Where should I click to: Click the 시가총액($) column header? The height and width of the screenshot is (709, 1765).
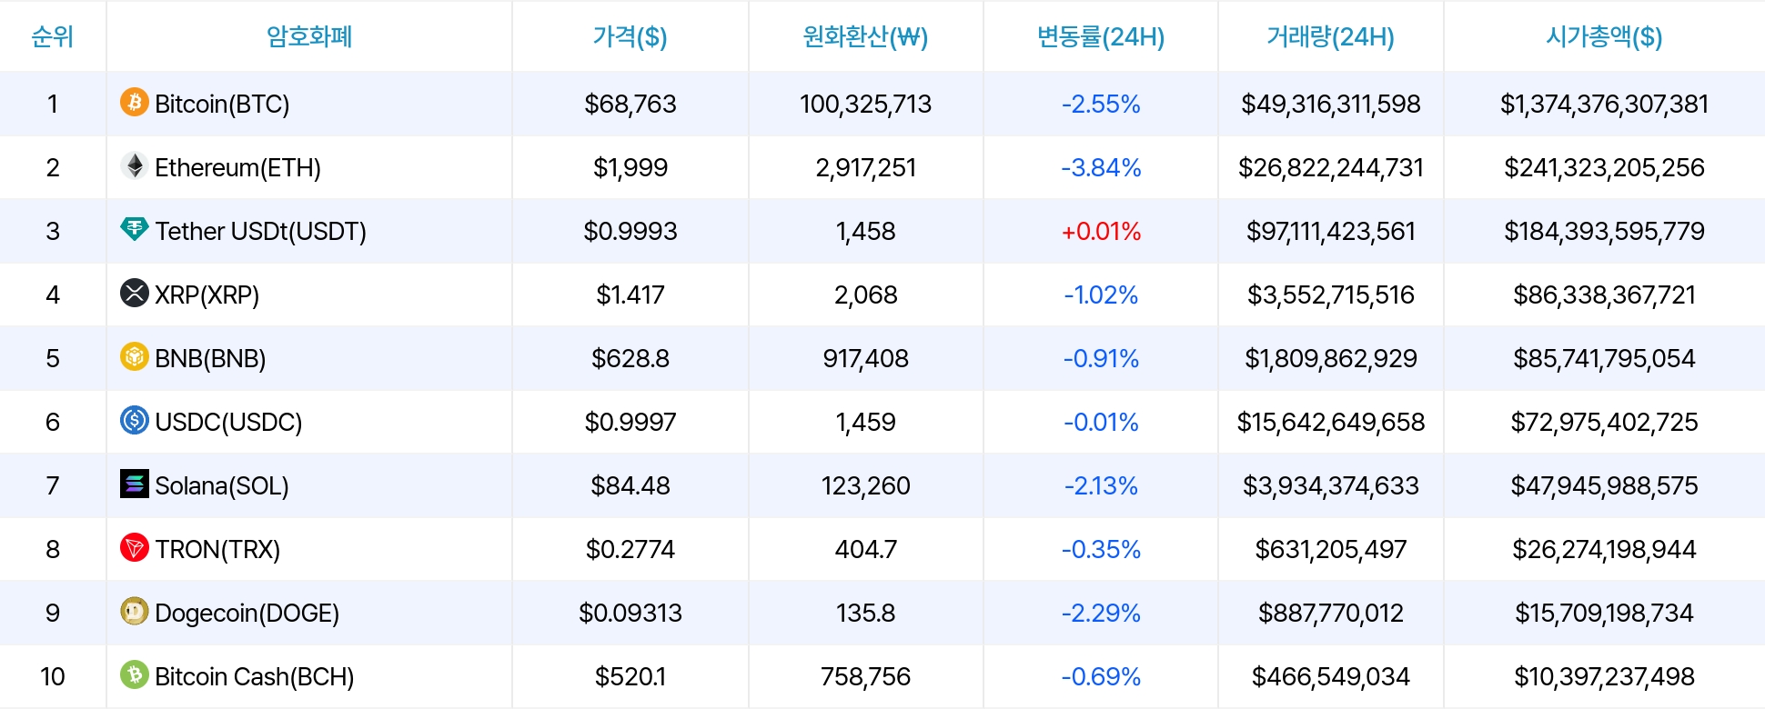(1604, 36)
